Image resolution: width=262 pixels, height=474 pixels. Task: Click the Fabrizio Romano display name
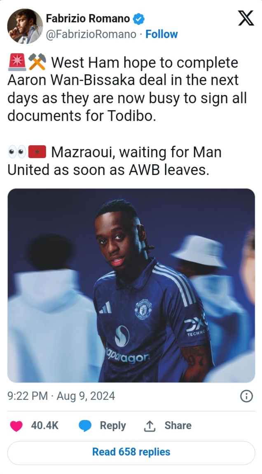pos(88,19)
